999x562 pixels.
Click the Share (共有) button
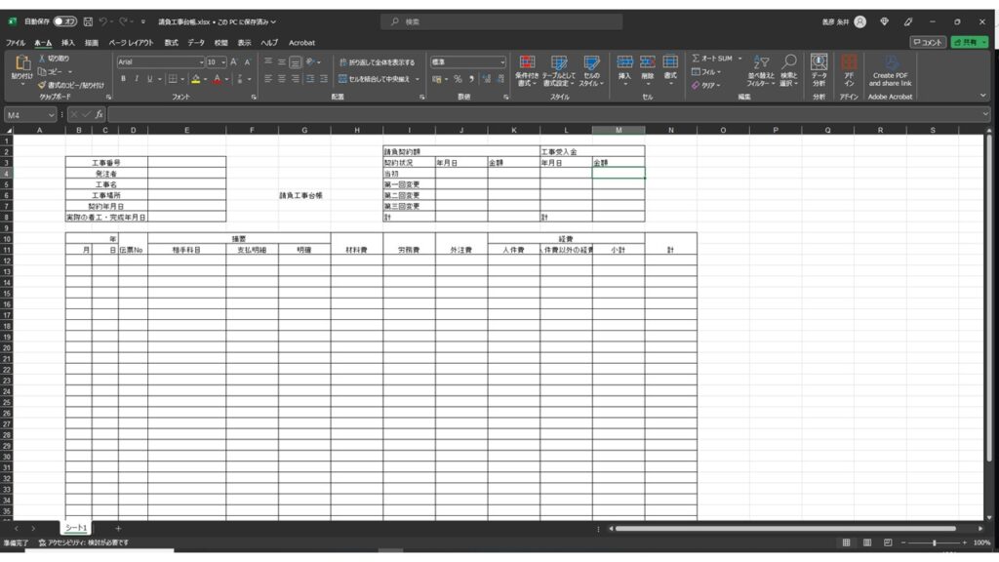(969, 43)
